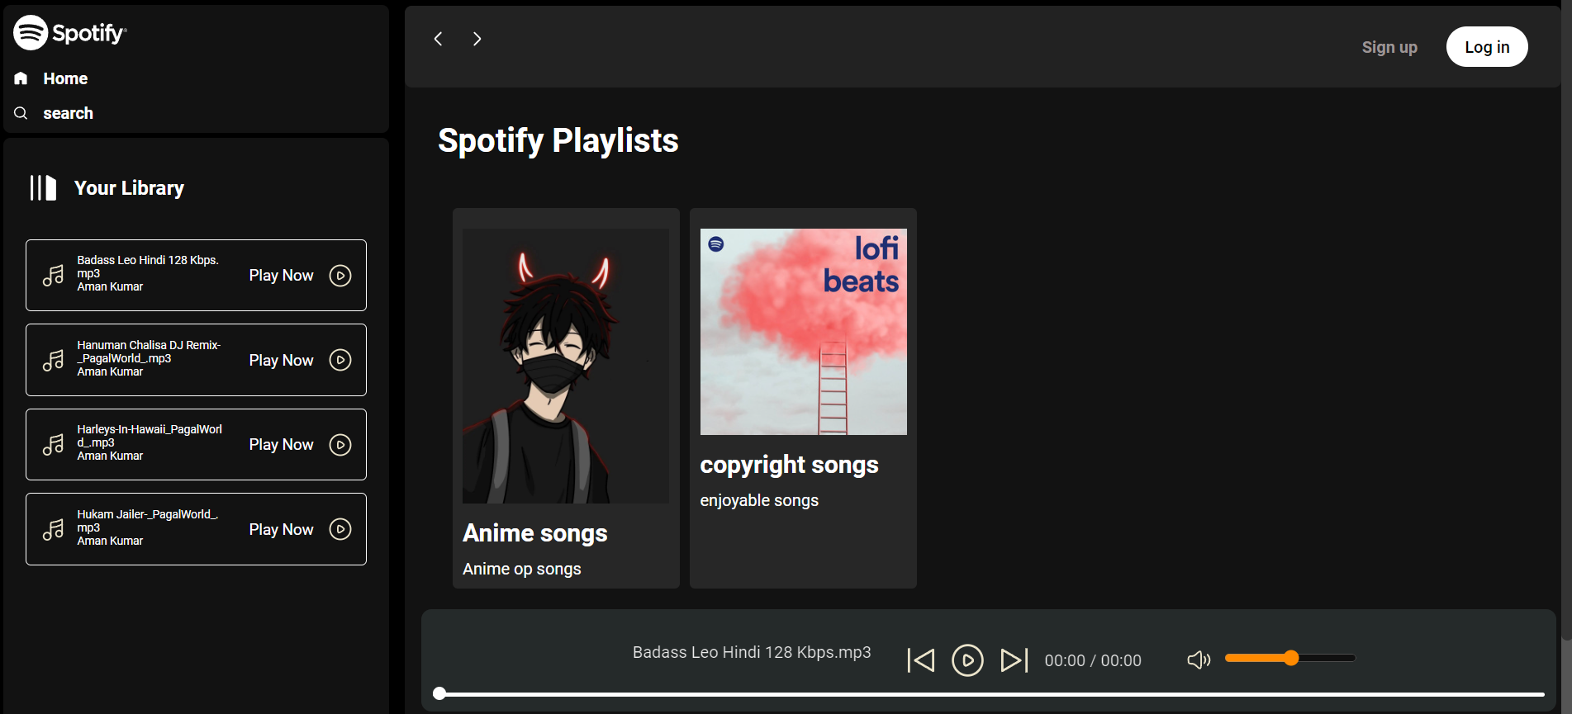This screenshot has height=714, width=1572.
Task: Skip to the next track
Action: (x=1014, y=660)
